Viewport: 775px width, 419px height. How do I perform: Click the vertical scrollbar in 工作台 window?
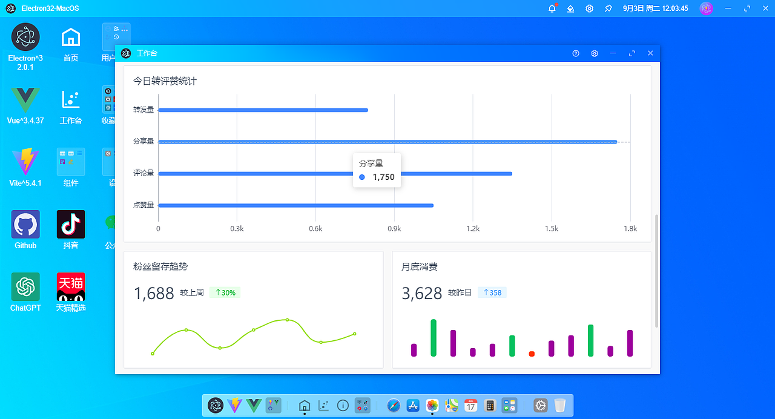point(656,271)
